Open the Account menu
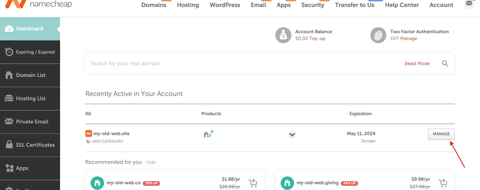 point(441,5)
